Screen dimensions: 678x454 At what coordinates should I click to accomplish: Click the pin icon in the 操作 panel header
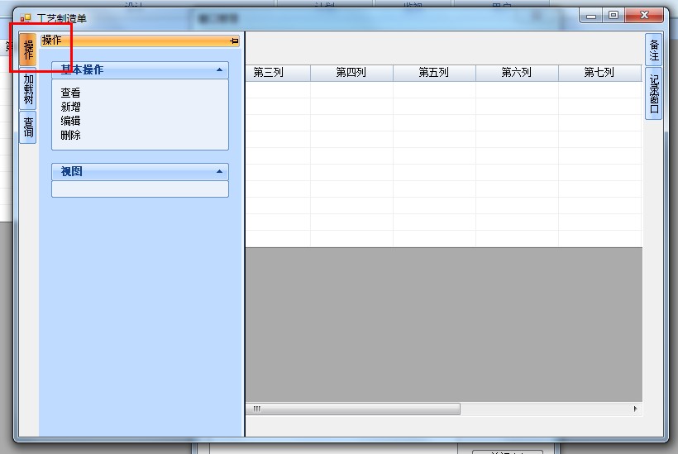click(x=234, y=41)
